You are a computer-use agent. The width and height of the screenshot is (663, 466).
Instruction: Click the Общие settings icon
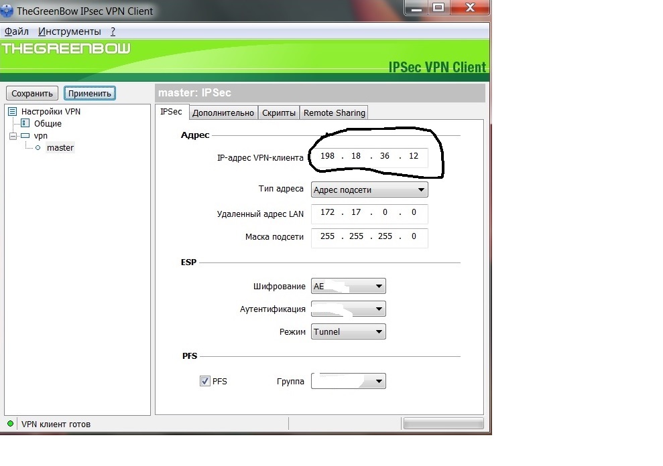coord(25,123)
